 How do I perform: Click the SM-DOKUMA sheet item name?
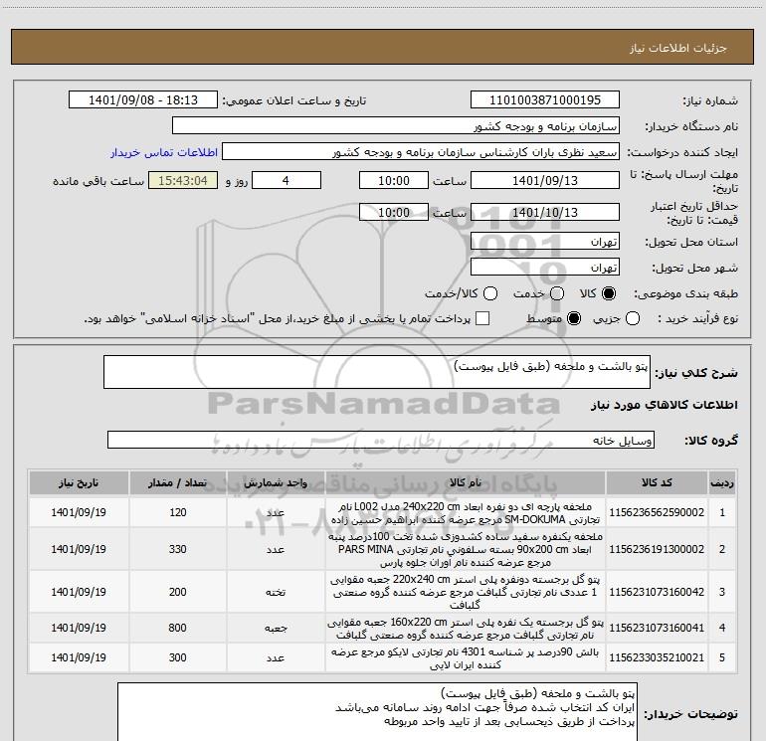point(466,513)
